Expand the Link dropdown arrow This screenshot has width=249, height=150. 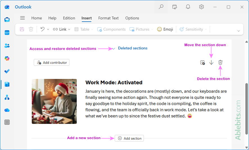pos(69,29)
